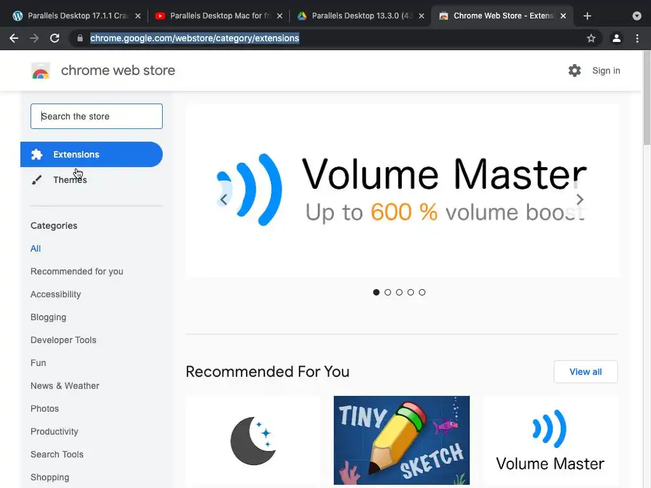This screenshot has width=651, height=488.
Task: Select the fourth carousel dot
Action: click(x=411, y=292)
